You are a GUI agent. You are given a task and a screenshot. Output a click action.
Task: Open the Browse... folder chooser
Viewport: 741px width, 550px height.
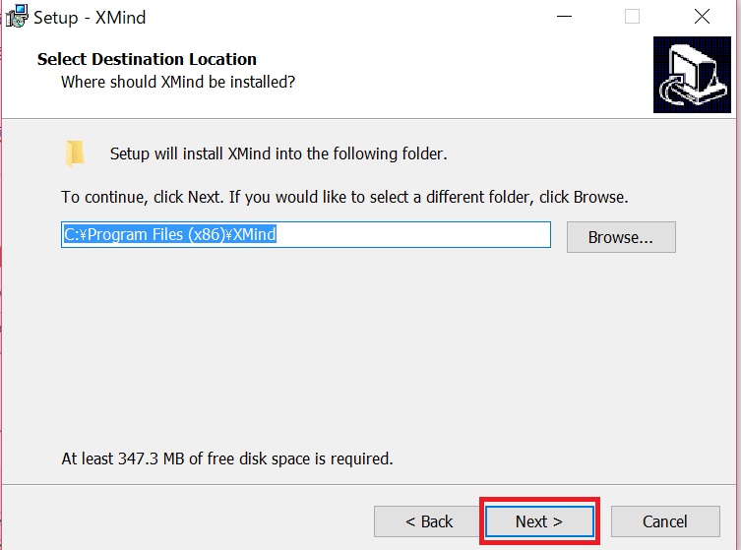click(x=621, y=237)
